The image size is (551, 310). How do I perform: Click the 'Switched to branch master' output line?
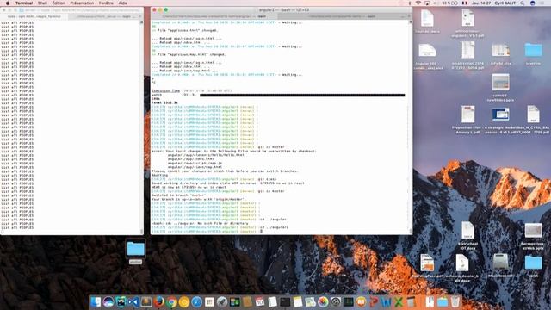(x=178, y=195)
